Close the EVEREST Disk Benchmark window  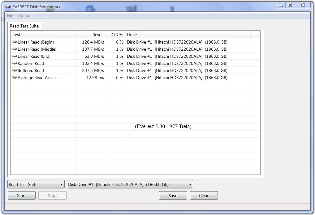click(x=303, y=5)
